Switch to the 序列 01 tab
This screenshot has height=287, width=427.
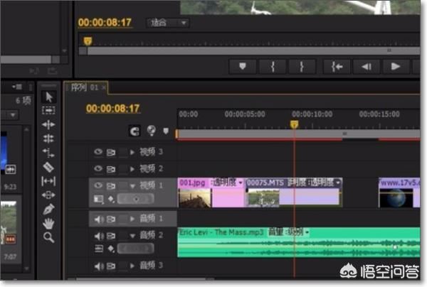point(84,87)
